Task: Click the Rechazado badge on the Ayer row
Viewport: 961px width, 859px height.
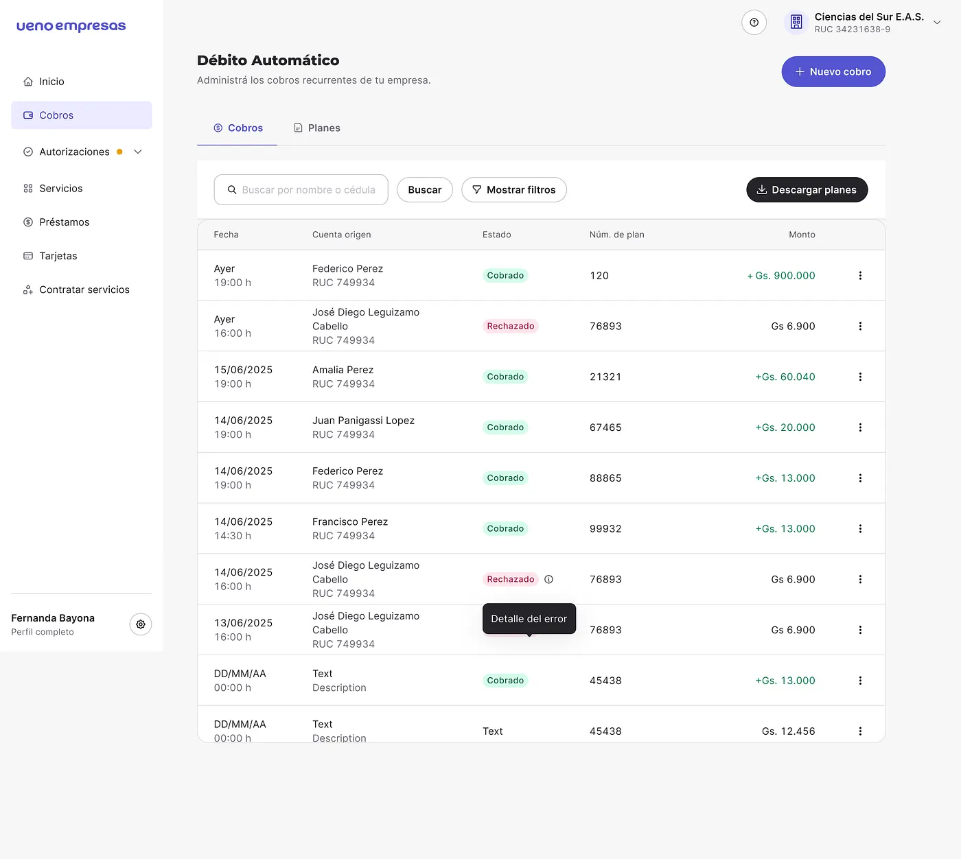Action: (511, 327)
